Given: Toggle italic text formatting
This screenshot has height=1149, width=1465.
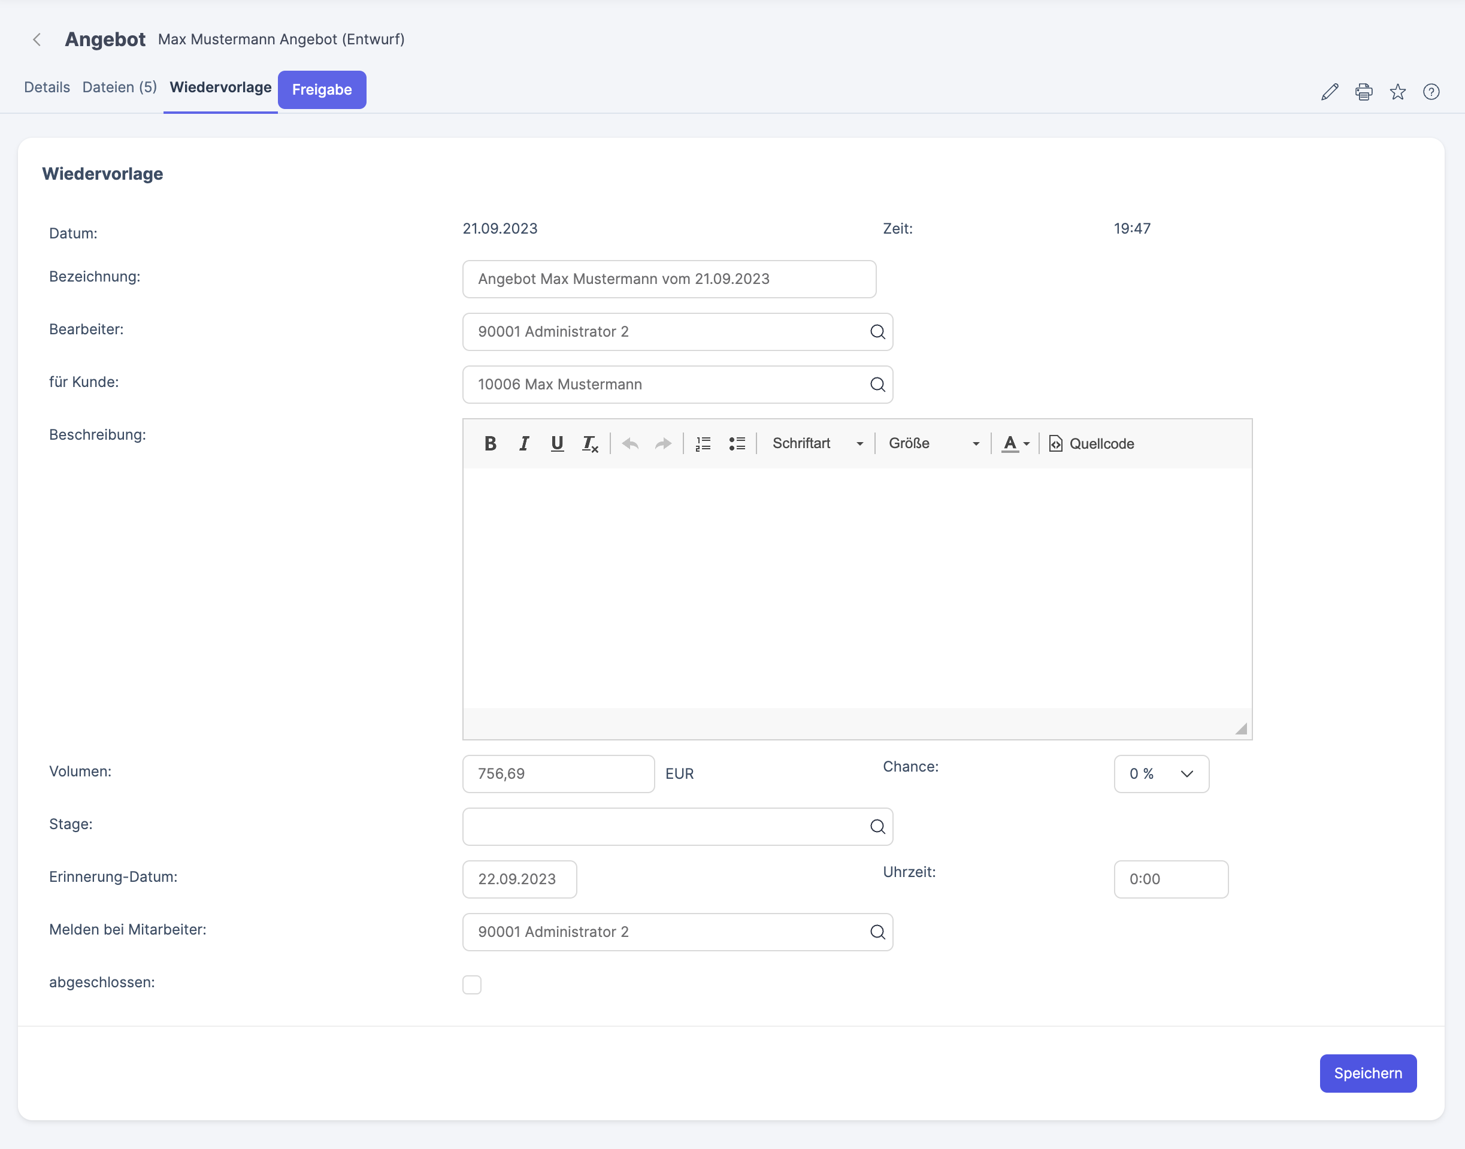Looking at the screenshot, I should (524, 443).
